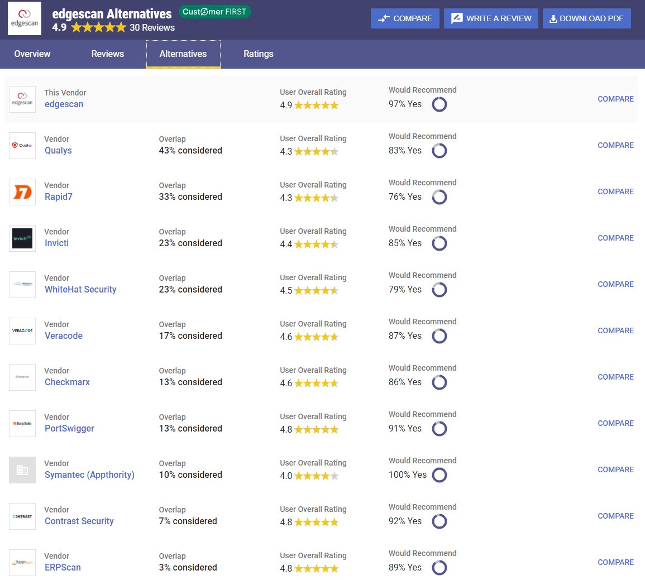
Task: Click the Qualys 4.3 star rating
Action: [316, 152]
